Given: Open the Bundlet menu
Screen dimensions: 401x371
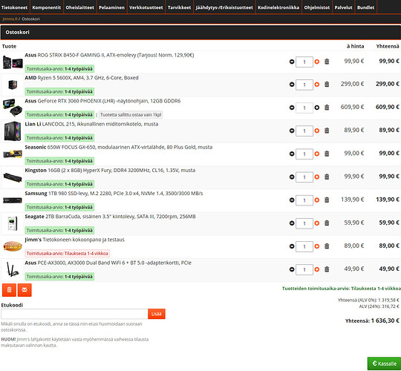Looking at the screenshot, I should 365,7.
